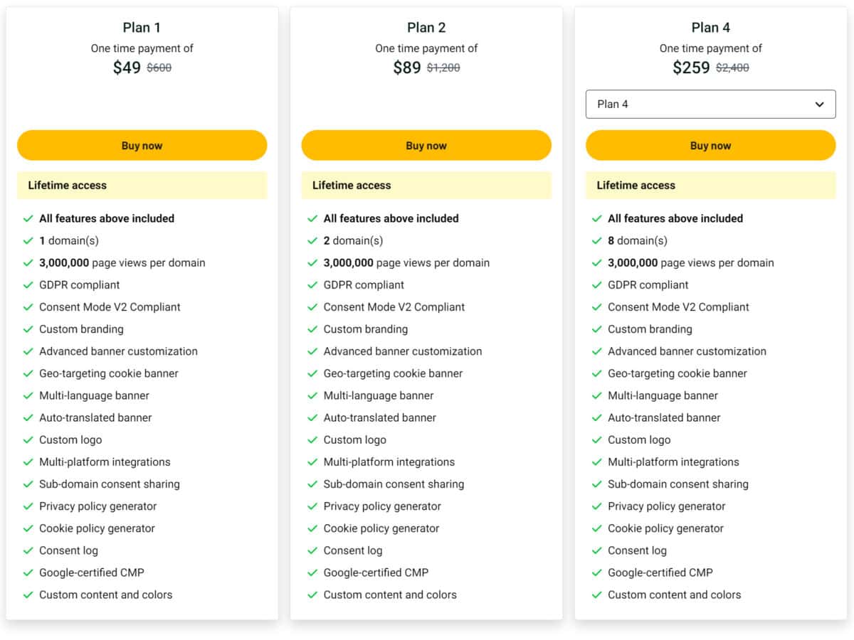Click the checkmark beside Plan 1 GDPR compliant
The height and width of the screenshot is (640, 854).
point(28,285)
